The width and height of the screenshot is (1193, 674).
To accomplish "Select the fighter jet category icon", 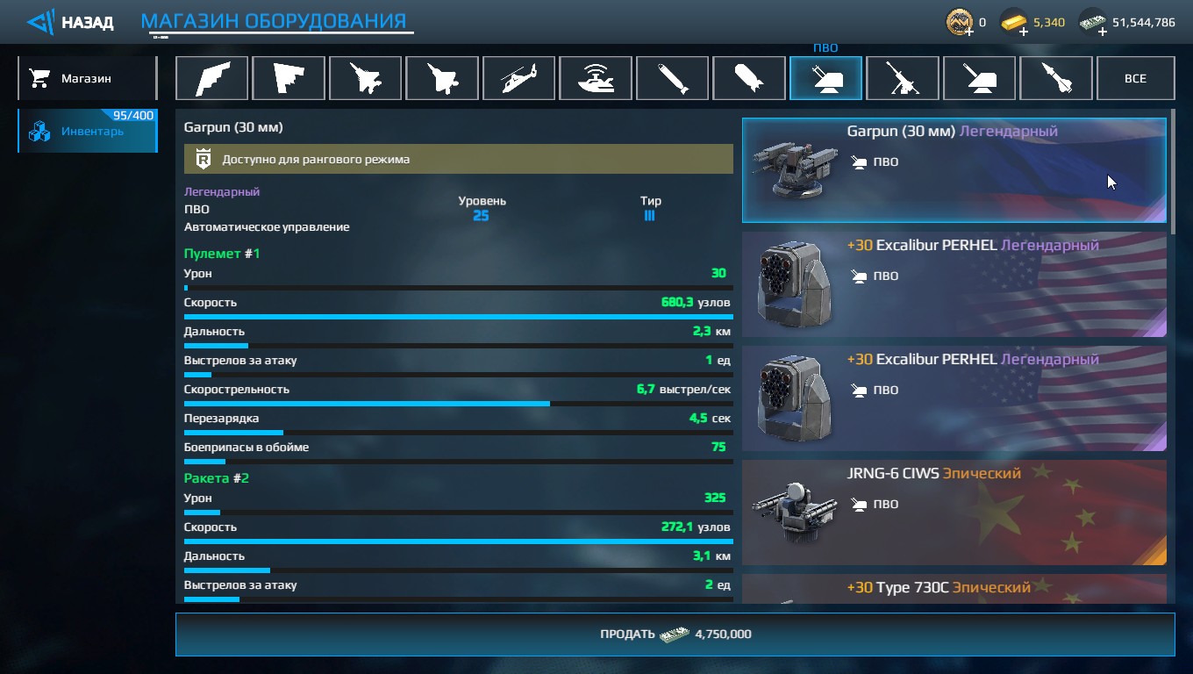I will pos(365,78).
